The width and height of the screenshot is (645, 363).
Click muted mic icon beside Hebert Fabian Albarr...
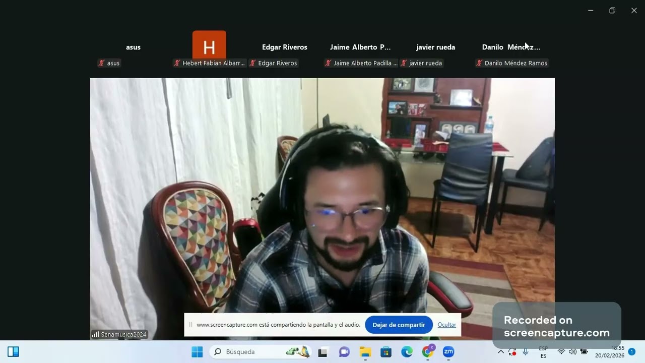tap(177, 63)
